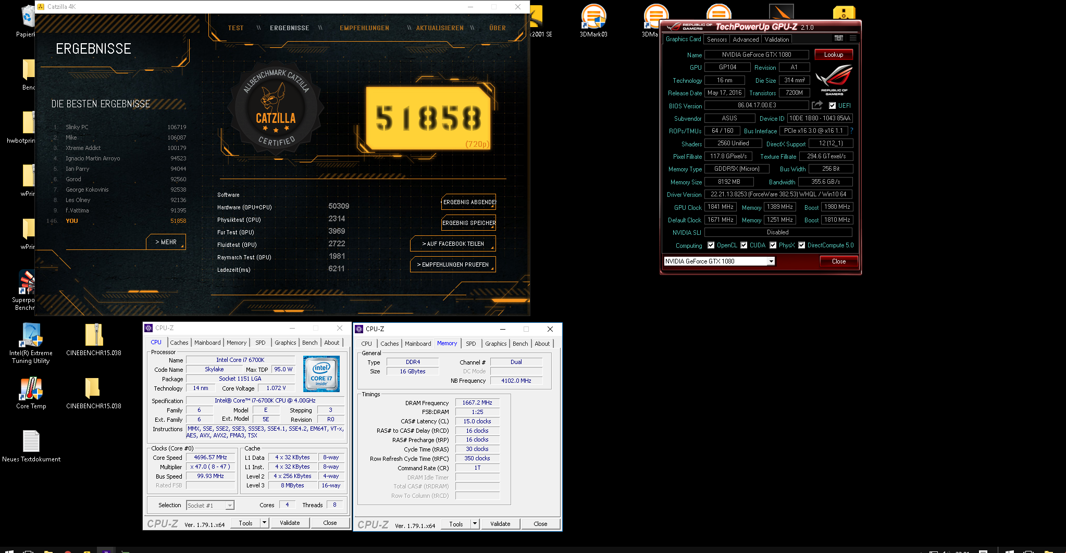The width and height of the screenshot is (1066, 553).
Task: Click the Lookup button in GPU-Z
Action: click(834, 55)
